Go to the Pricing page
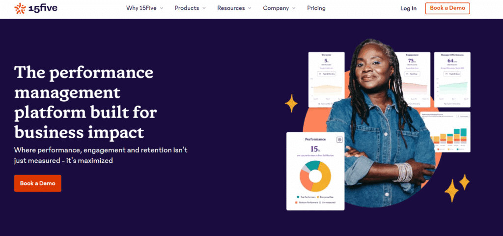The image size is (503, 236). pyautogui.click(x=316, y=8)
